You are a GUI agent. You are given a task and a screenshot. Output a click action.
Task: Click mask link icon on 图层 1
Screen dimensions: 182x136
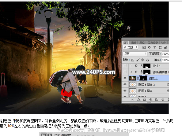click(x=138, y=78)
